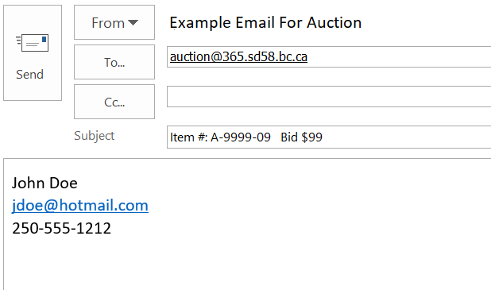Select the auction@365.sd58.bc.ca recipient address
This screenshot has height=290, width=491.
[x=238, y=56]
